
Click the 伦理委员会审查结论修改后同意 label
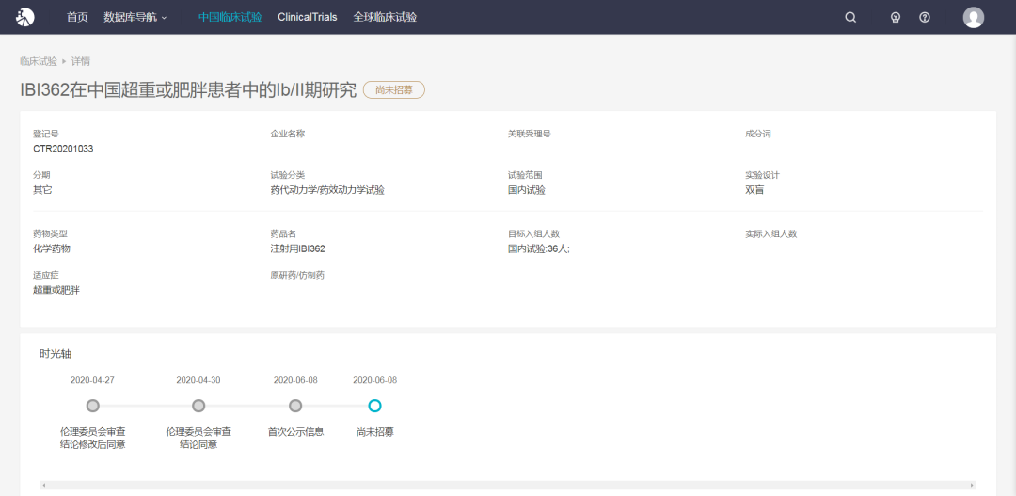coord(92,438)
